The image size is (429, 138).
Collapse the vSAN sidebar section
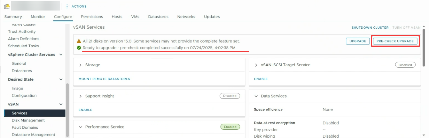(61, 104)
